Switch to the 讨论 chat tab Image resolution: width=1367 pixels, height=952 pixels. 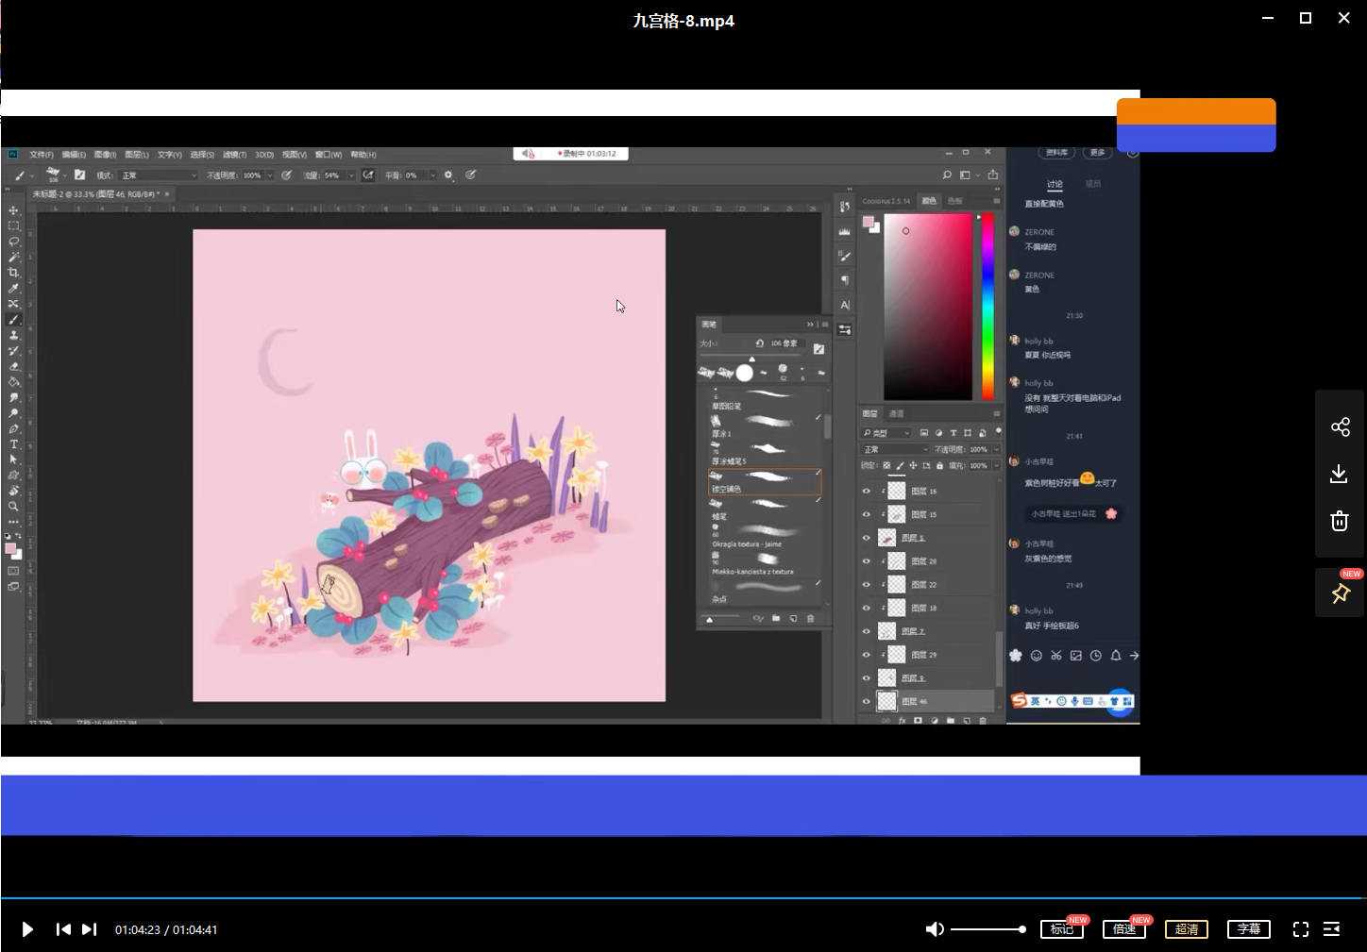[1055, 184]
